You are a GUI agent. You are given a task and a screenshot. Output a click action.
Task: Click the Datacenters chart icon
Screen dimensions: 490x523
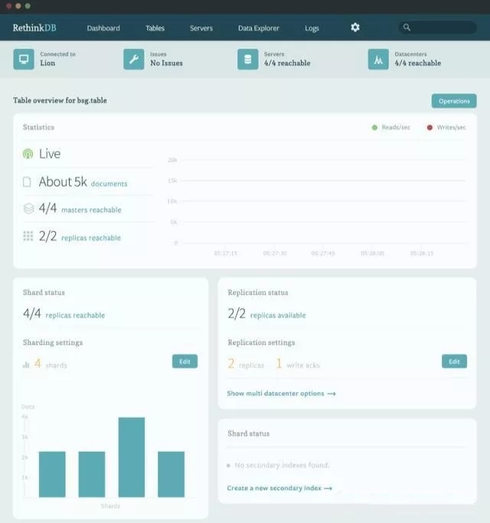click(x=378, y=59)
